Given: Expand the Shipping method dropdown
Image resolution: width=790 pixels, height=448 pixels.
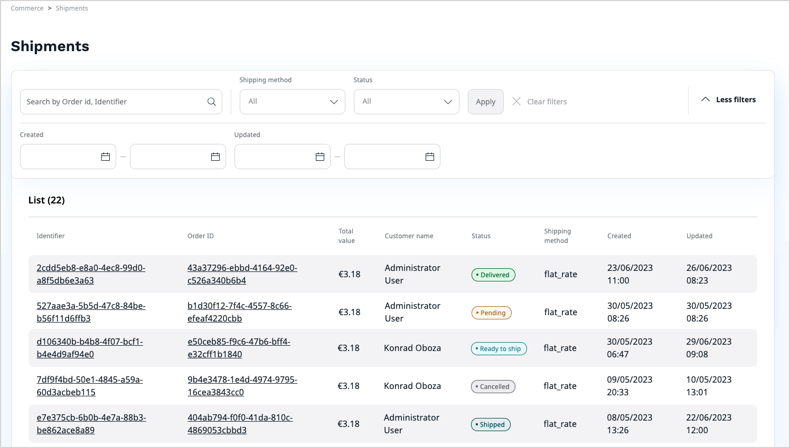Looking at the screenshot, I should click(292, 102).
